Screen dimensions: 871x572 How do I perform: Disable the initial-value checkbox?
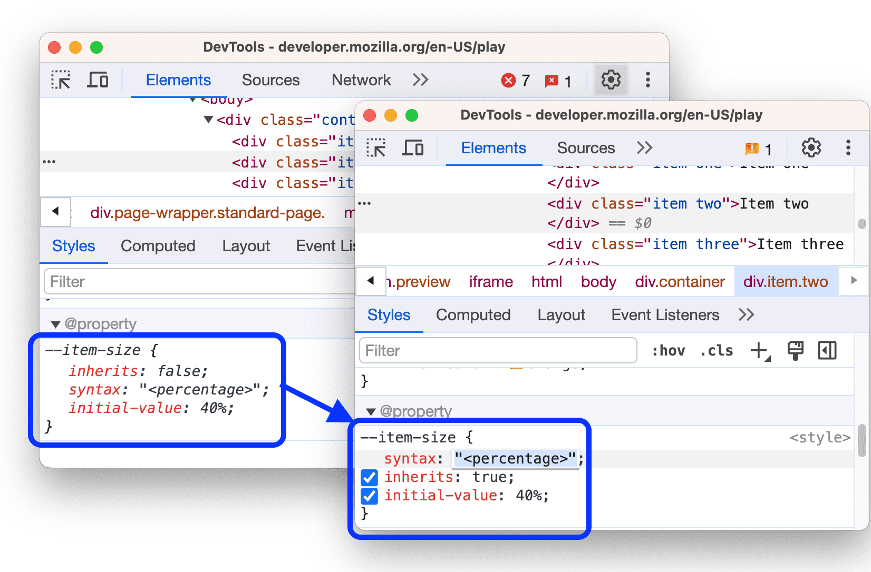(x=370, y=496)
